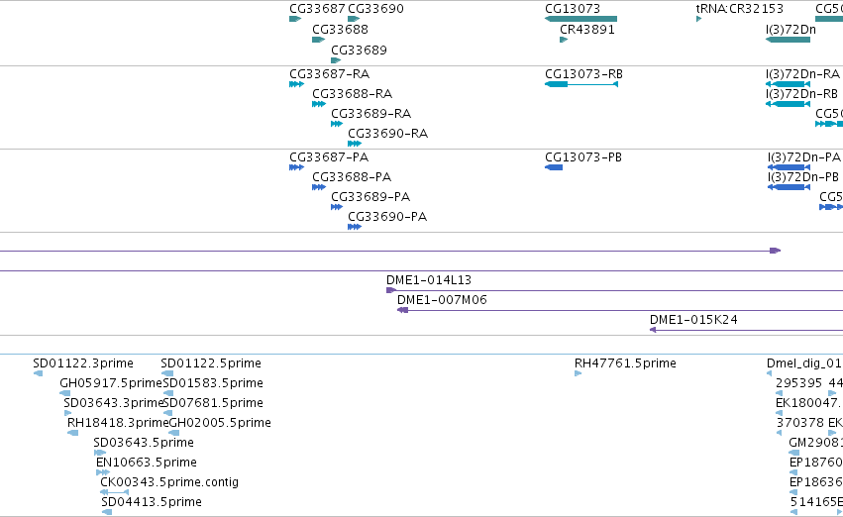This screenshot has width=843, height=517.
Task: Open the CG33688 gene feature label
Action: click(341, 29)
